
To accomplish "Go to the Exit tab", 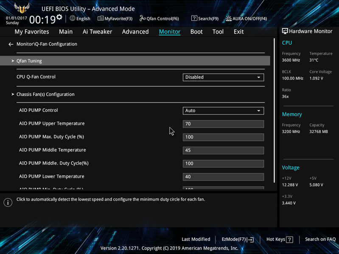I will (x=239, y=32).
